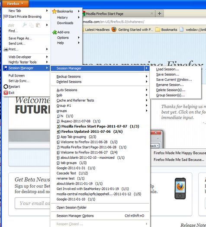Expand Cache and Referrer Tests group

pyautogui.click(x=100, y=100)
